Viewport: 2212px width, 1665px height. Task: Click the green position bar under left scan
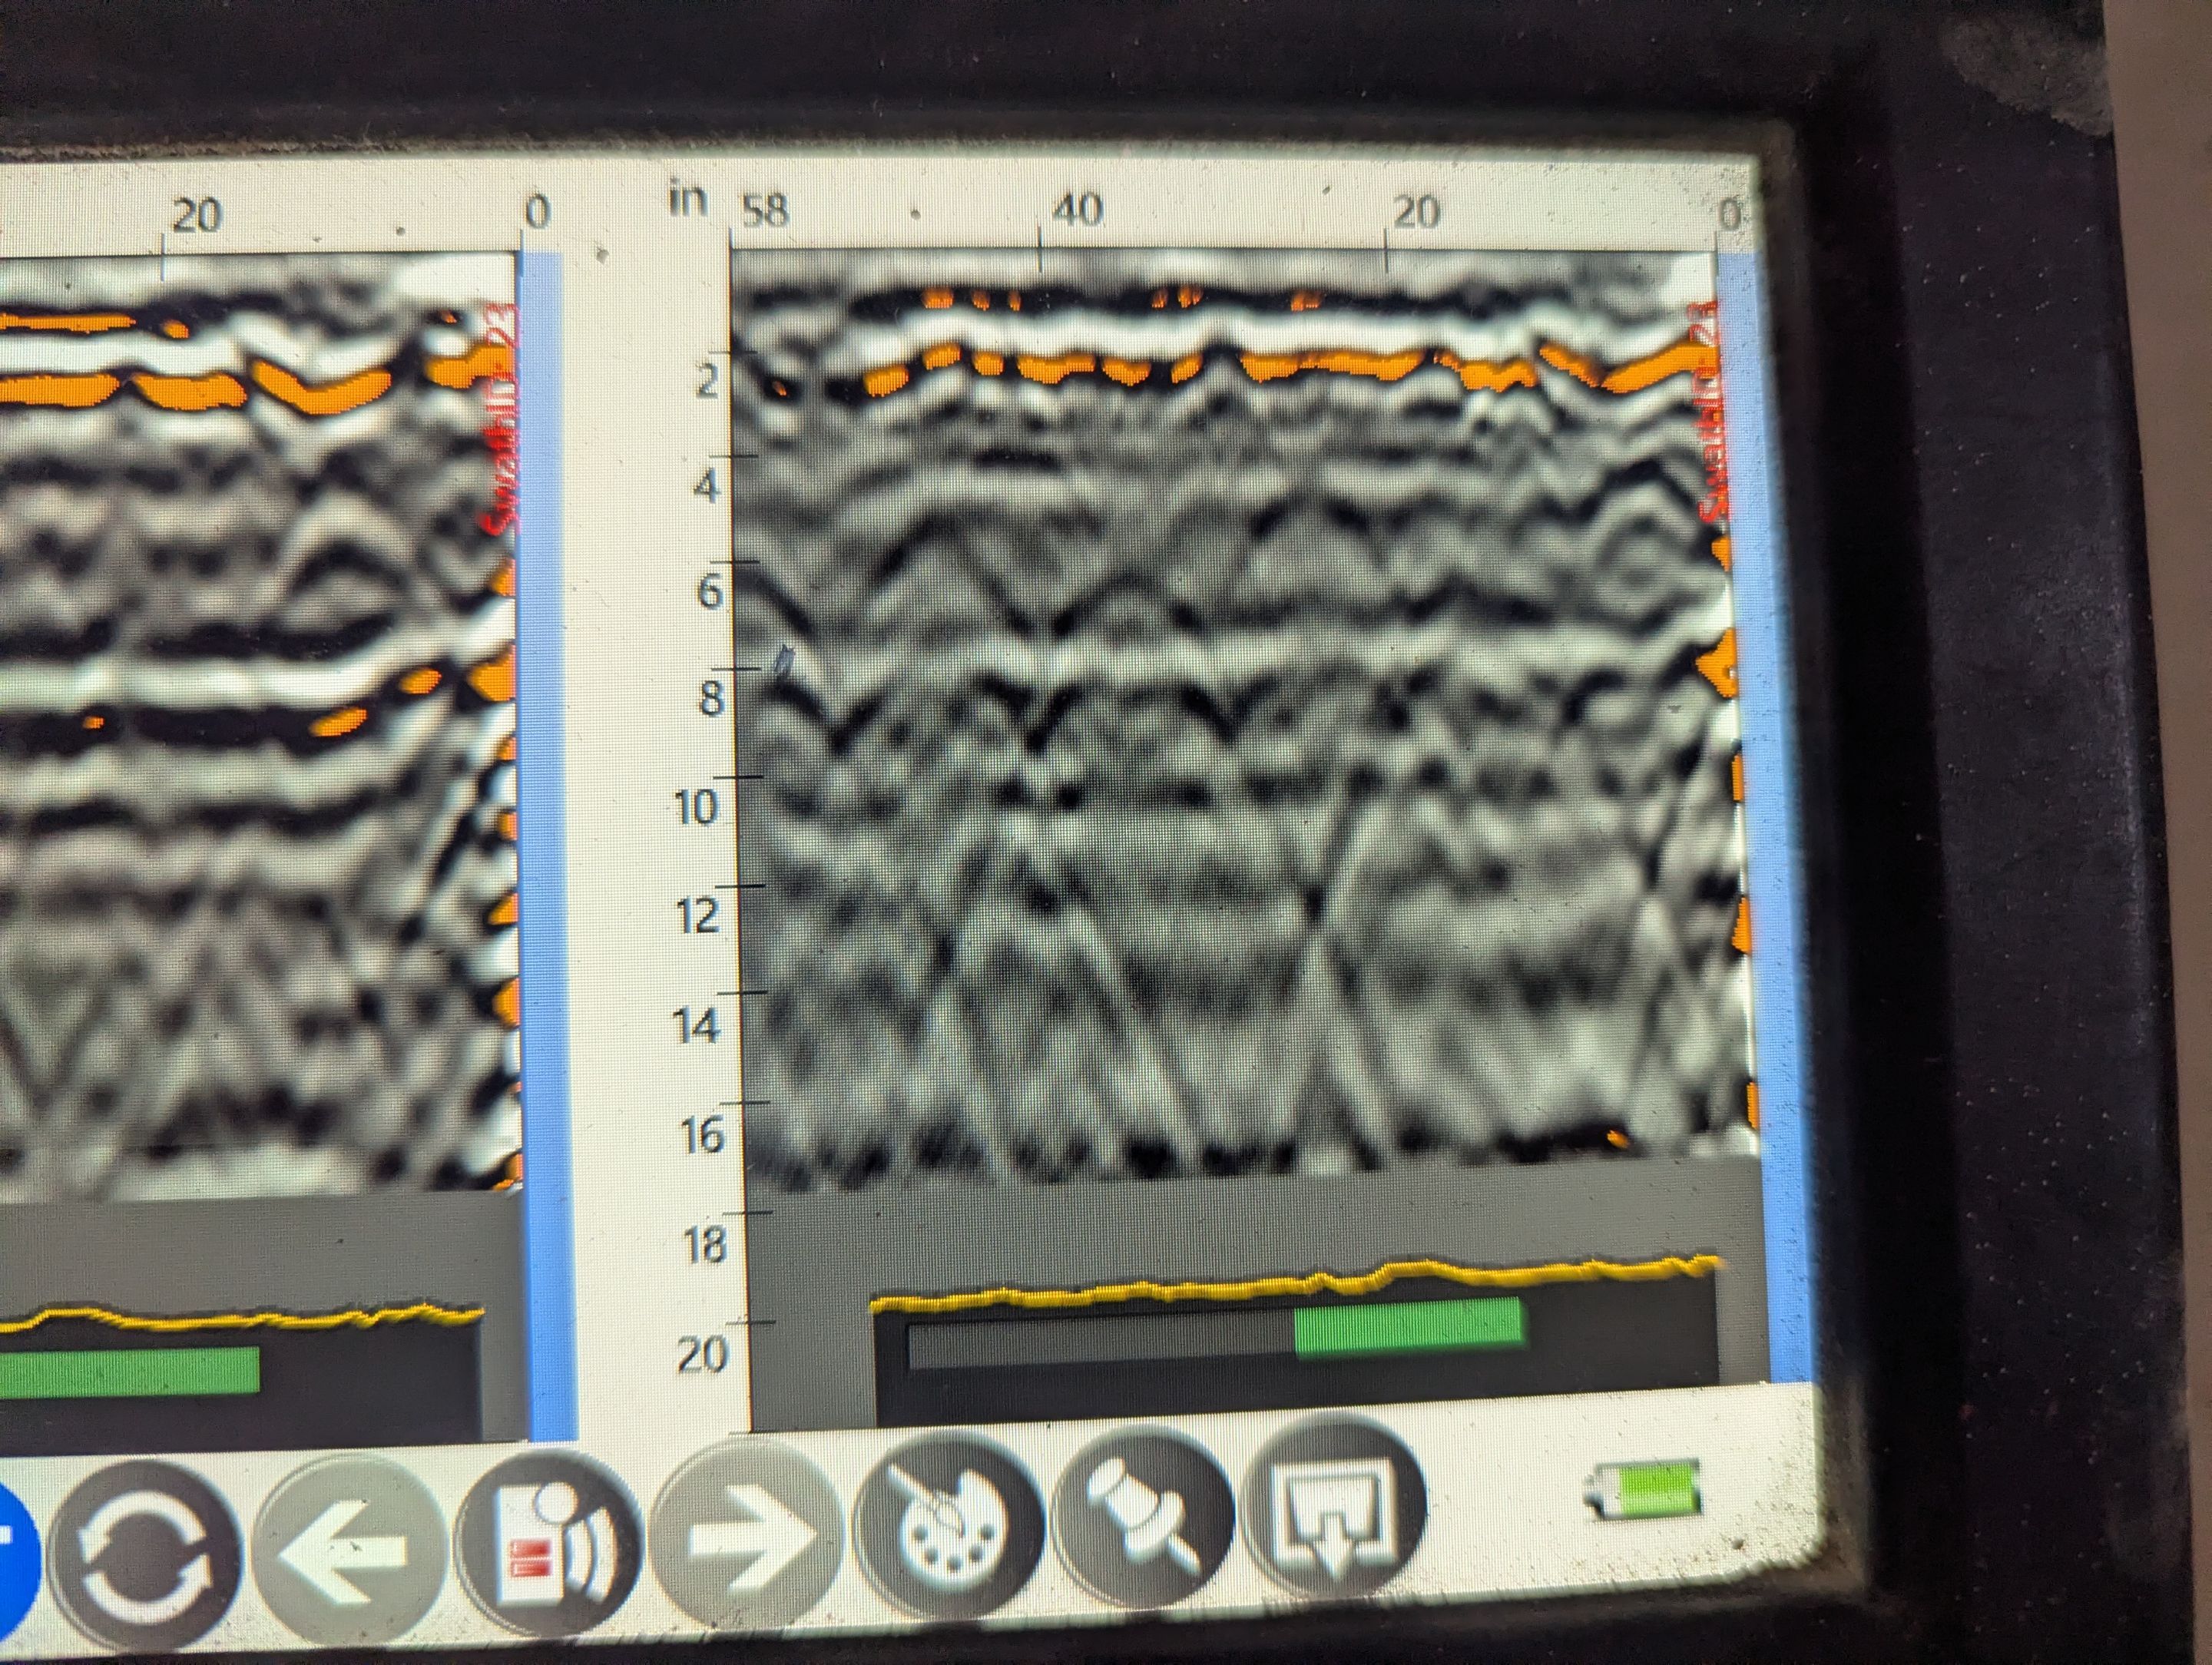[129, 1372]
